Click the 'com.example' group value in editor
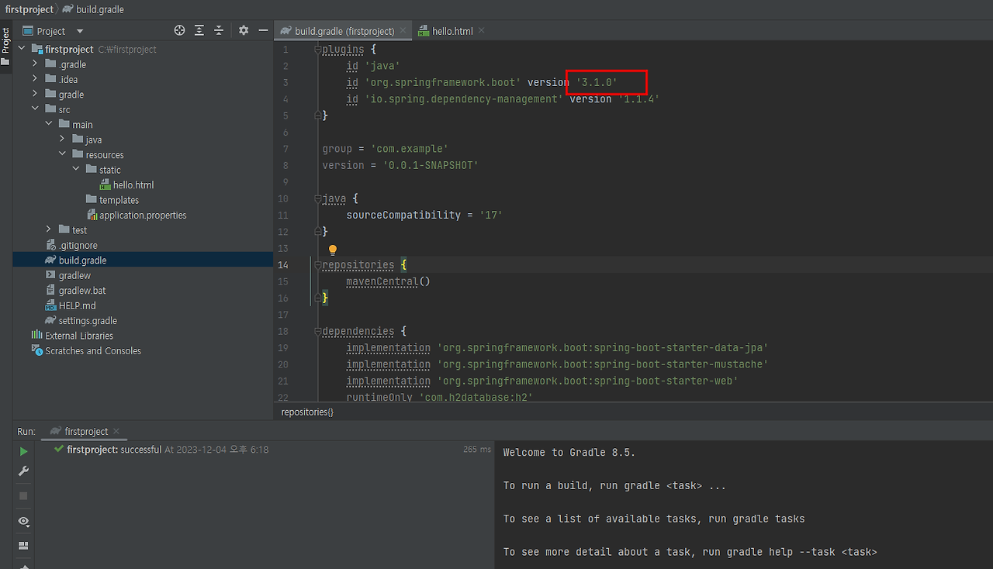Image resolution: width=993 pixels, height=569 pixels. 410,149
